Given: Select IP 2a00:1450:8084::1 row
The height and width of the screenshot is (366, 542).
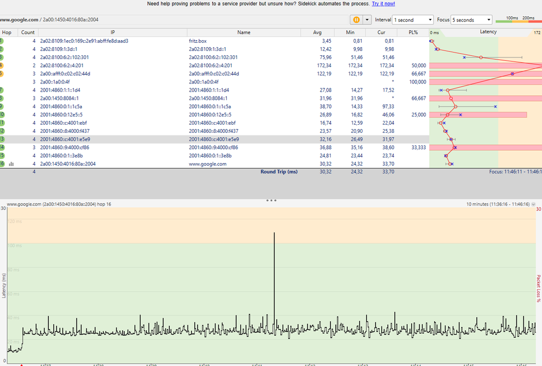Looking at the screenshot, I should [59, 98].
